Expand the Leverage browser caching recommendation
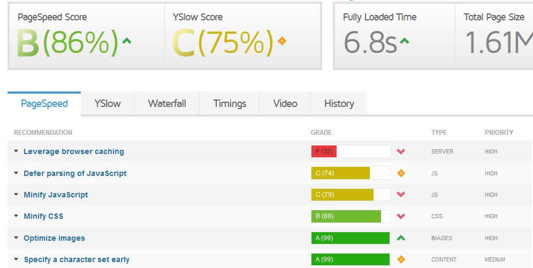 17,152
